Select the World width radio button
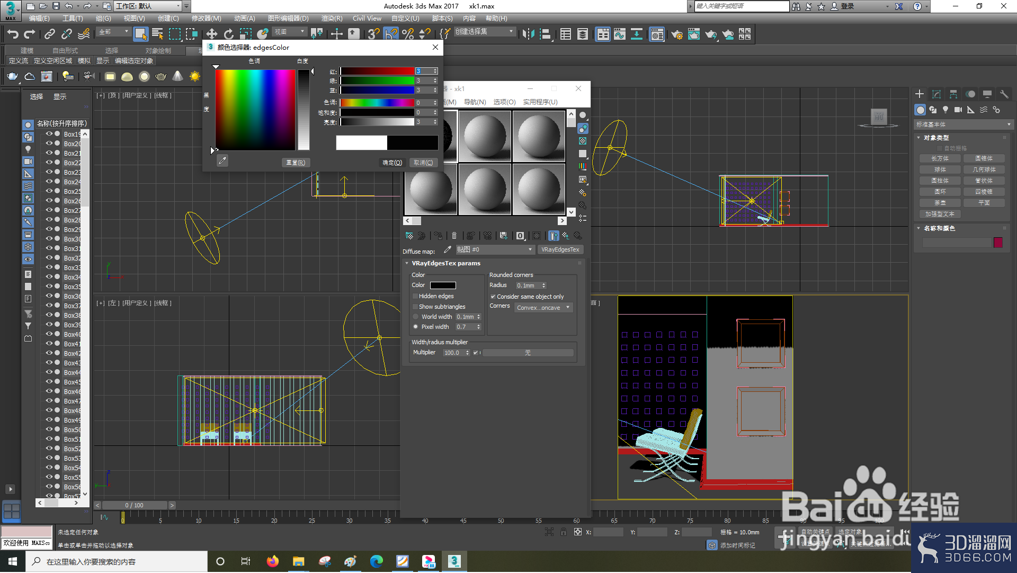The width and height of the screenshot is (1017, 573). 416,317
